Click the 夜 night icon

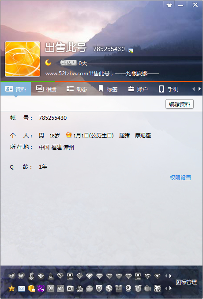pos(158,288)
